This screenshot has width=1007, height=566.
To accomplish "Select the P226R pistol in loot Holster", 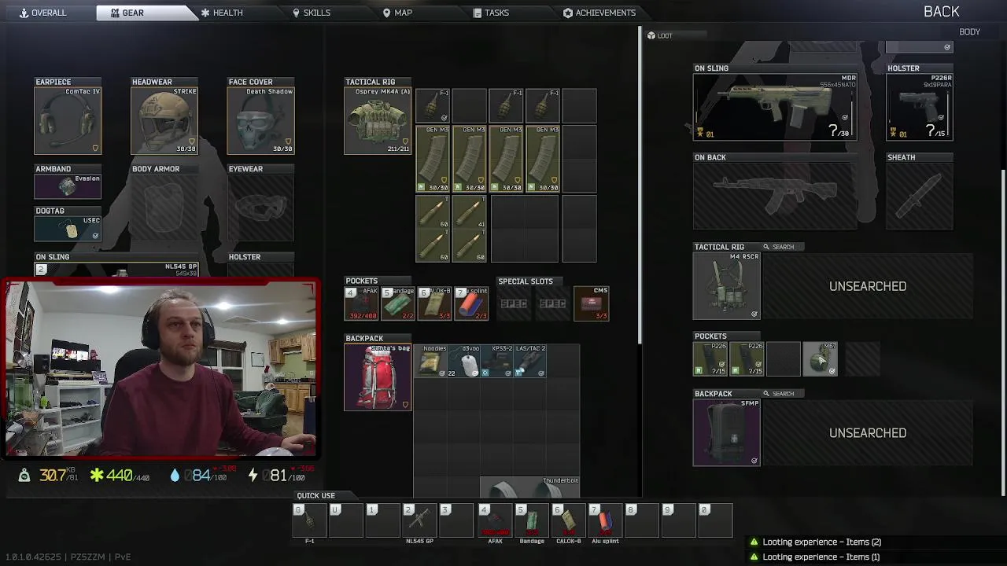I will pos(920,107).
